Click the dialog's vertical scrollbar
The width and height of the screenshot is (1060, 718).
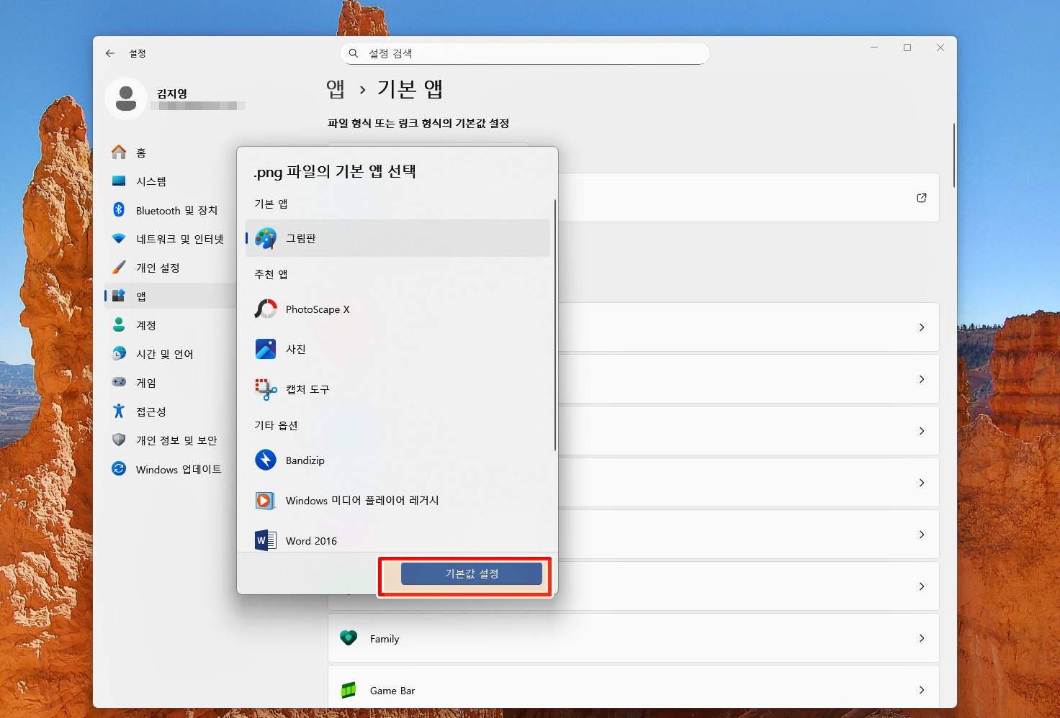pyautogui.click(x=555, y=325)
